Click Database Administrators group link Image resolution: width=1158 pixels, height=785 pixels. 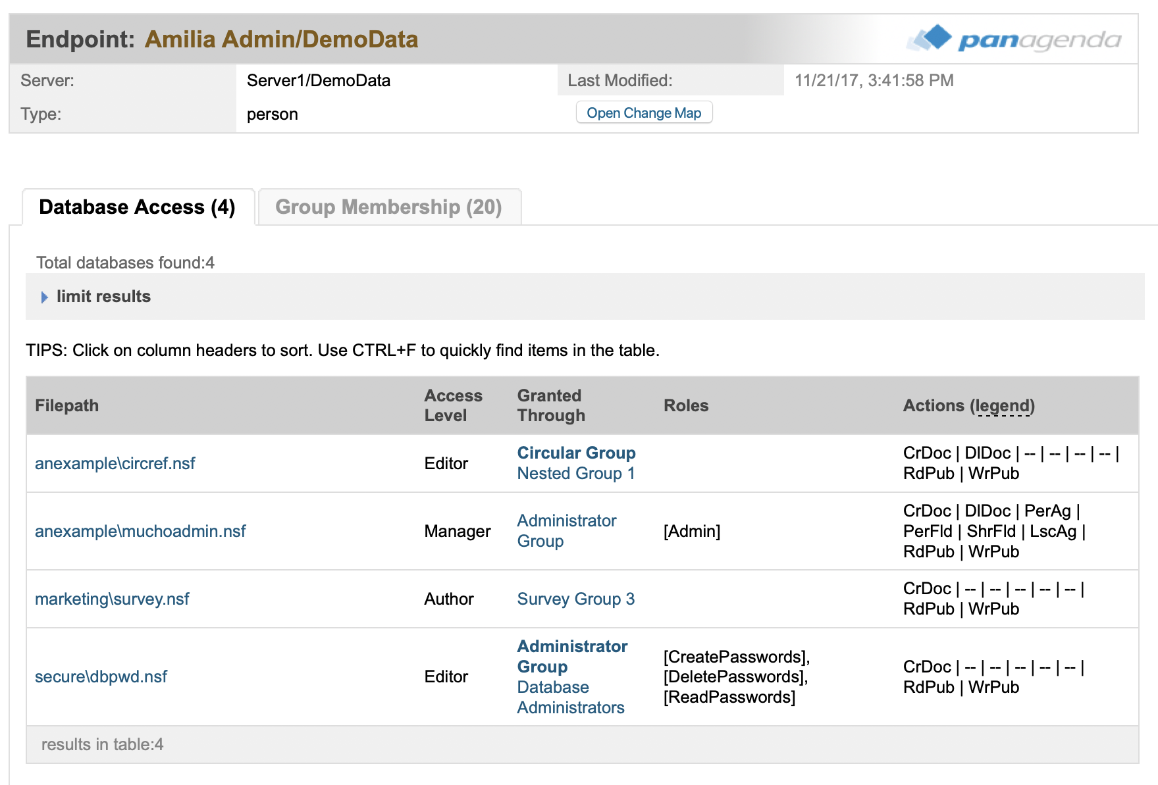(570, 697)
